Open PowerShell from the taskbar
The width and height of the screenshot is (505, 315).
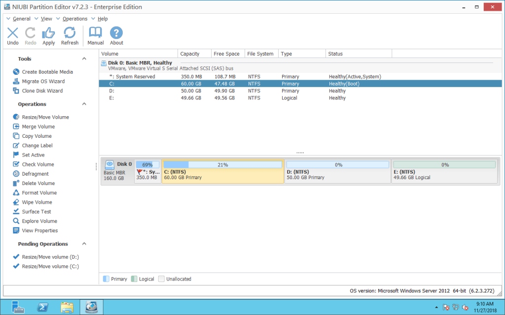42,307
